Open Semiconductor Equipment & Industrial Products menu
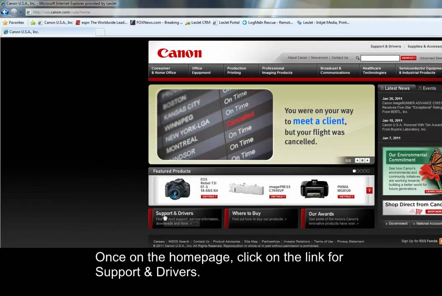 point(419,70)
